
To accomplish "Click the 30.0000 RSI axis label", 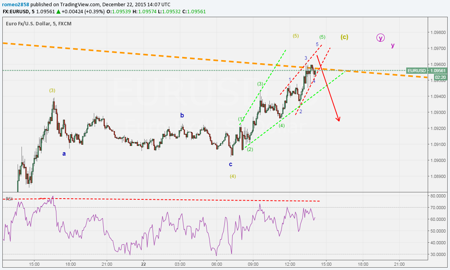I will (x=438, y=254).
